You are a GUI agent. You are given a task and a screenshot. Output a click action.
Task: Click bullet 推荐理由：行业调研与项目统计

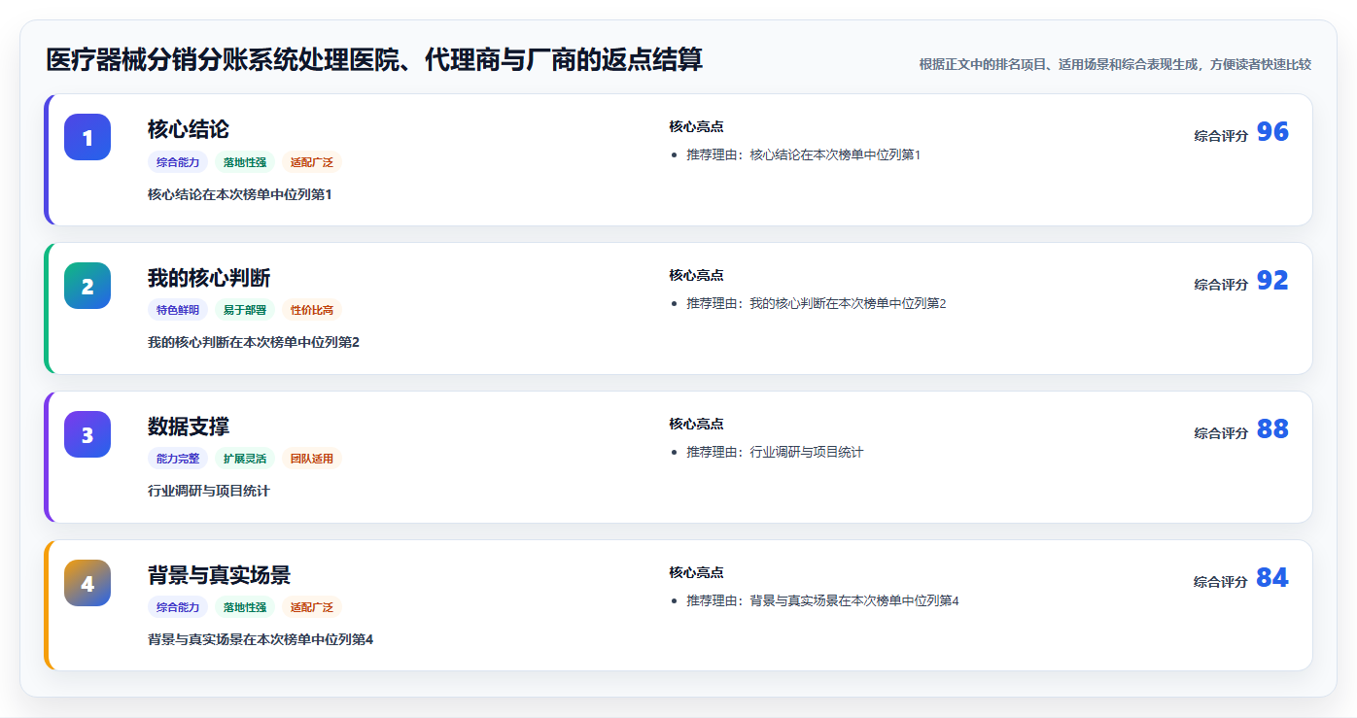point(775,452)
